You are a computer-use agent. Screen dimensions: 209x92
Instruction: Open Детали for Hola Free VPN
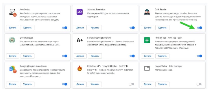(x=80, y=84)
